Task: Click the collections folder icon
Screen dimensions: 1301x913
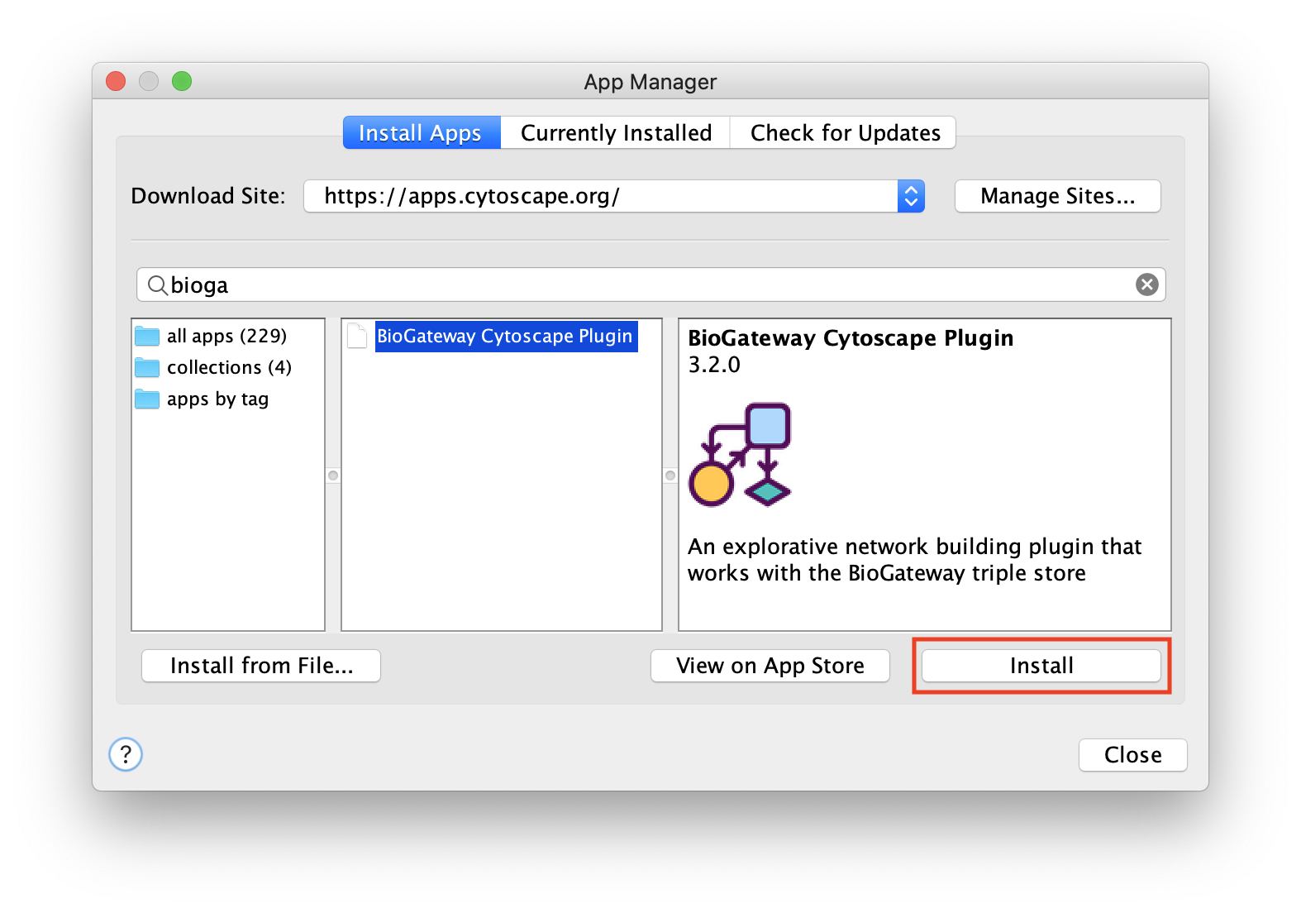Action: tap(147, 367)
